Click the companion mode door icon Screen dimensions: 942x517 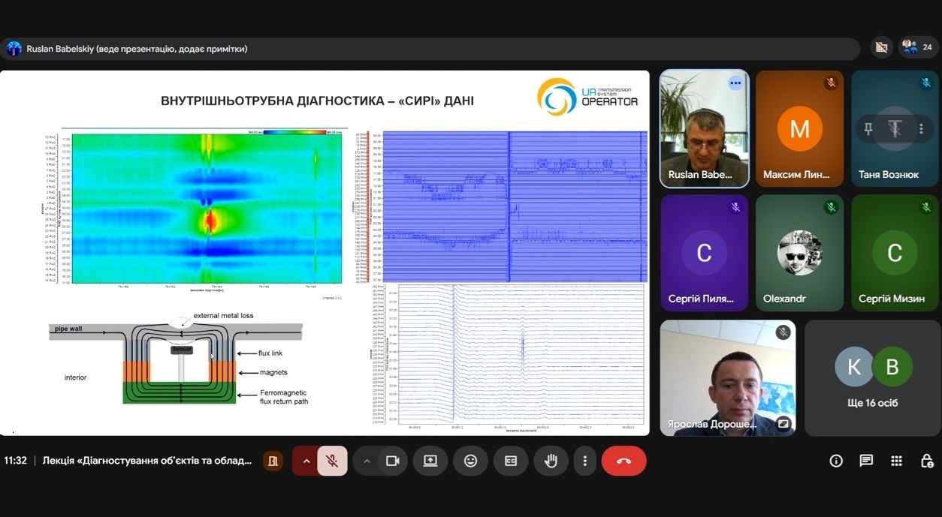[x=273, y=461]
